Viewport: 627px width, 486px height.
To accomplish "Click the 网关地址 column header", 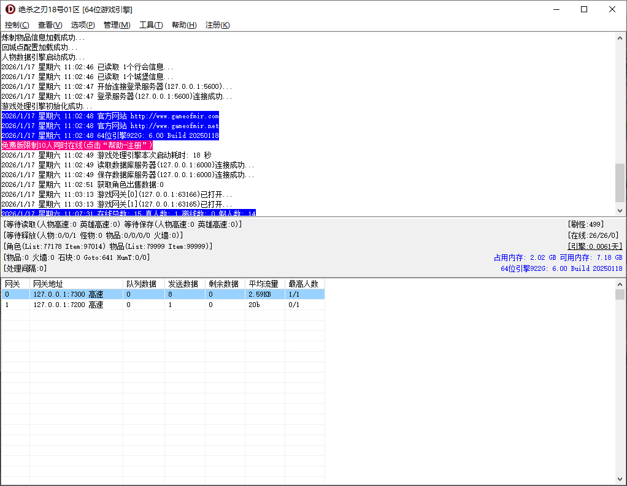I will [76, 284].
